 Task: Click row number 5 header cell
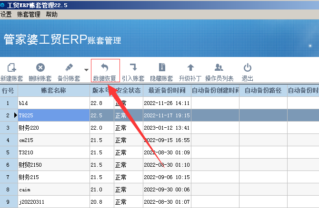tap(9, 152)
